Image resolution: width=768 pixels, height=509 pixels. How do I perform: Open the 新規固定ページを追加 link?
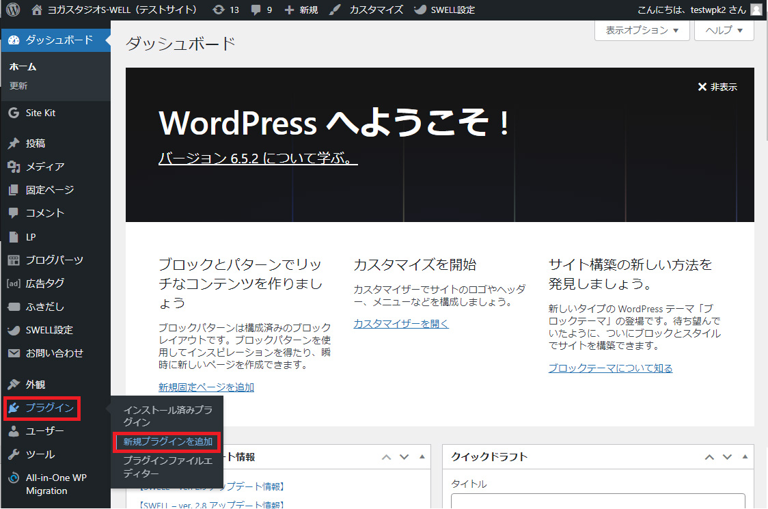pyautogui.click(x=206, y=387)
